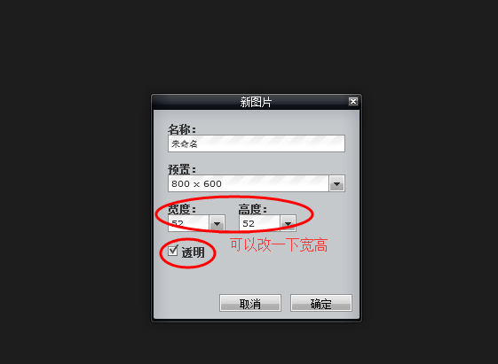Click the 高度: label
The height and width of the screenshot is (364, 498).
coord(253,209)
